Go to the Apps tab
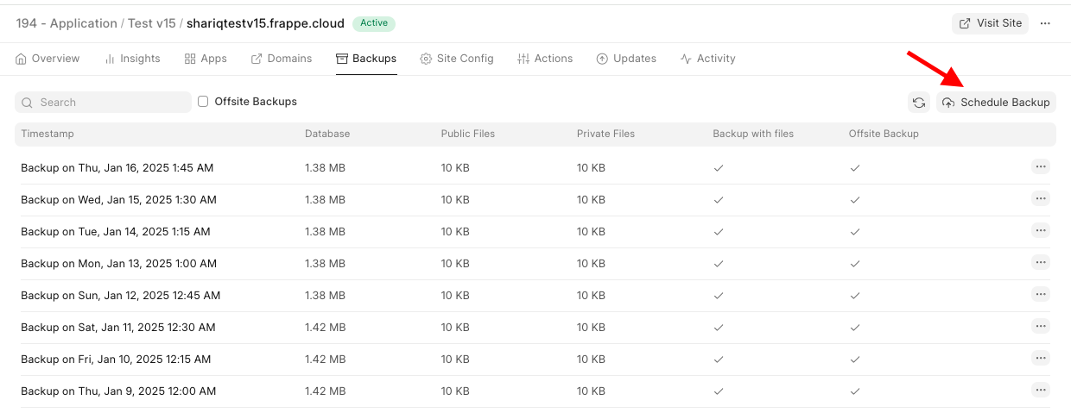1071x413 pixels. pos(206,59)
